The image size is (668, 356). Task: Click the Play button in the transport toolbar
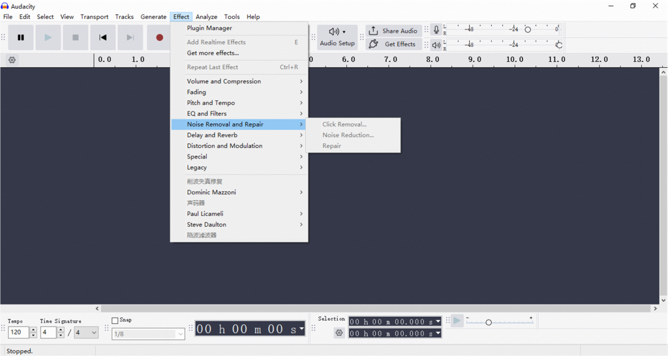point(48,37)
